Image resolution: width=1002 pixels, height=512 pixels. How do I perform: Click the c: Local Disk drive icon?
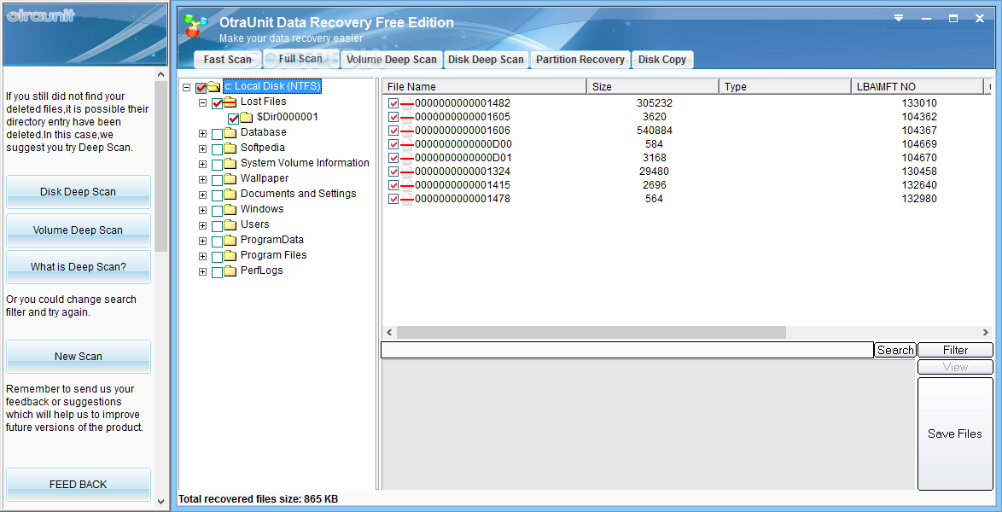point(214,86)
